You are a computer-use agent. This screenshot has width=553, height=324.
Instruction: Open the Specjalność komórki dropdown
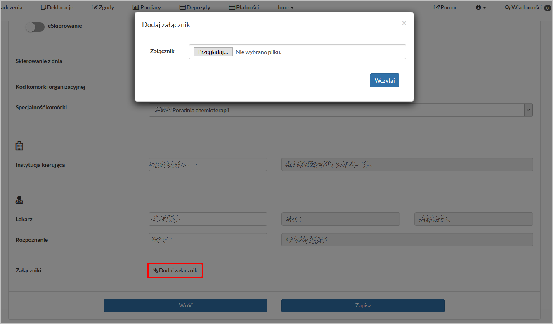528,110
